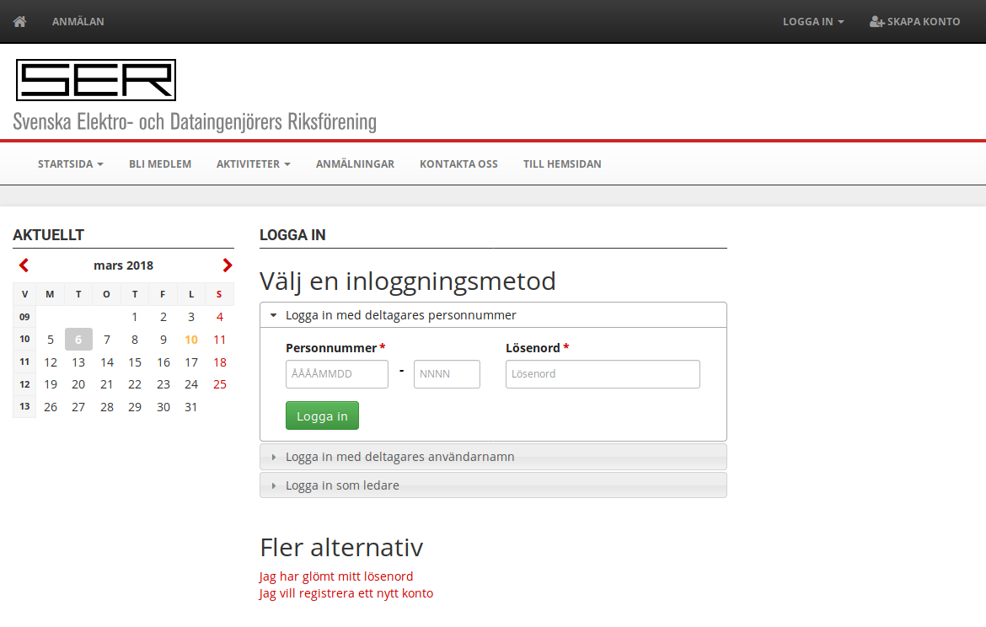Open Bli medlem page

(x=160, y=164)
